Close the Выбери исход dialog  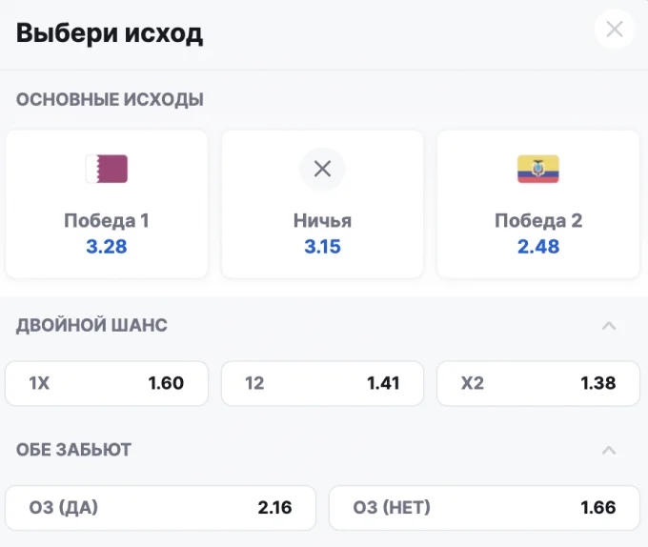(x=614, y=30)
